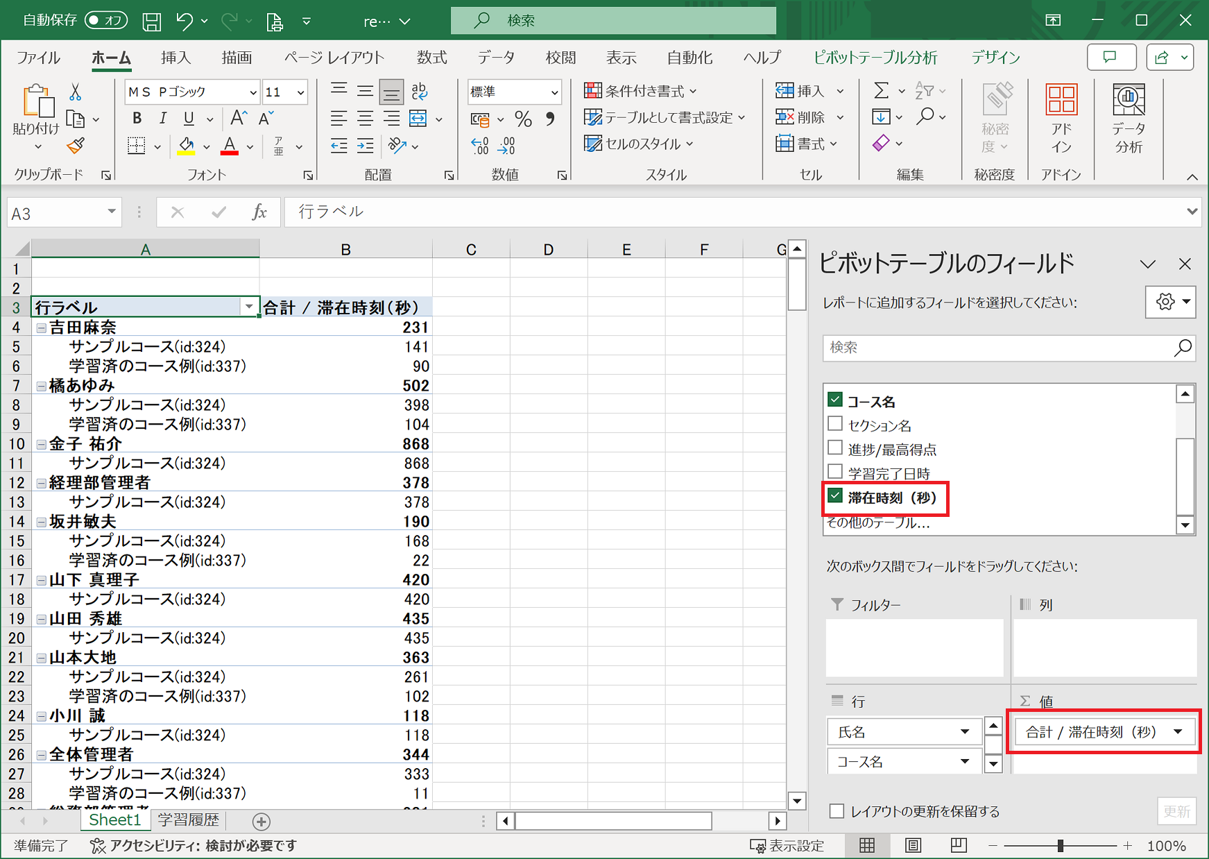Screen dimensions: 1209x859
Task: Open the データ ribbon tab
Action: [x=496, y=58]
